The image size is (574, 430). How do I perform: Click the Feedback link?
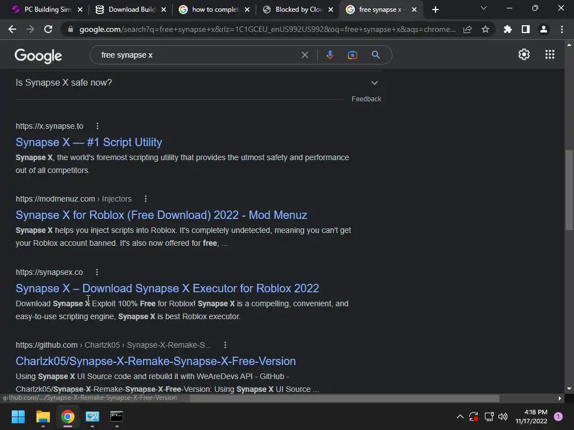(366, 99)
